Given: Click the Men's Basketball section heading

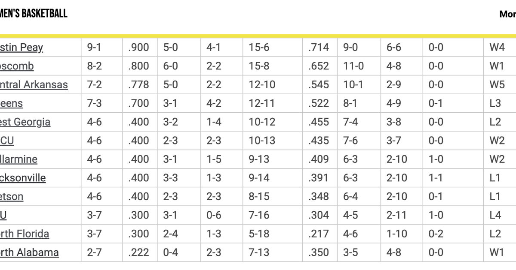Looking at the screenshot, I should click(34, 13).
